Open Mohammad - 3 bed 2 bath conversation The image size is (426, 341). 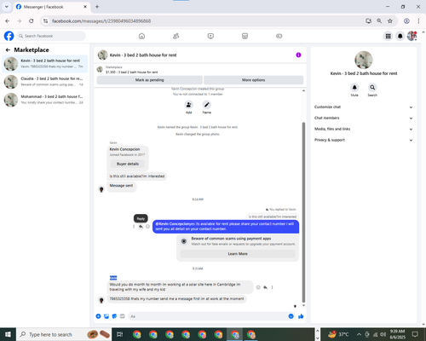tap(45, 100)
